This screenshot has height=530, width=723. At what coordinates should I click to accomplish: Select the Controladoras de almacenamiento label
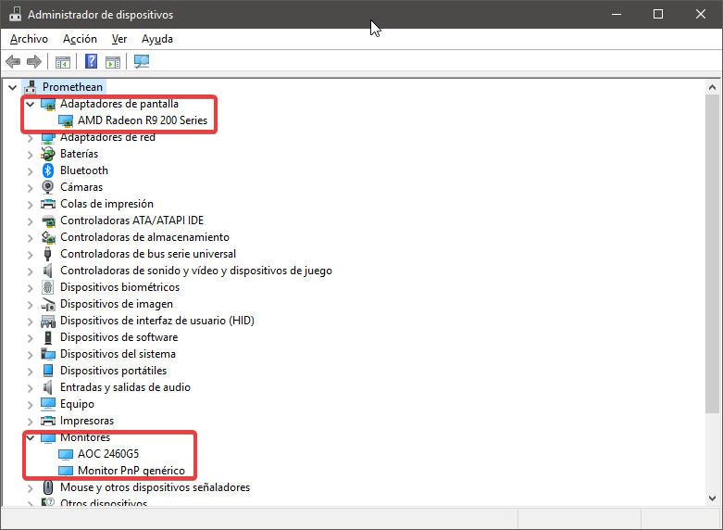[144, 237]
